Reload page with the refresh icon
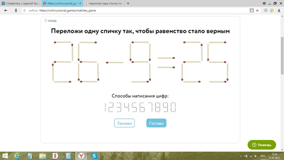 click(x=25, y=11)
